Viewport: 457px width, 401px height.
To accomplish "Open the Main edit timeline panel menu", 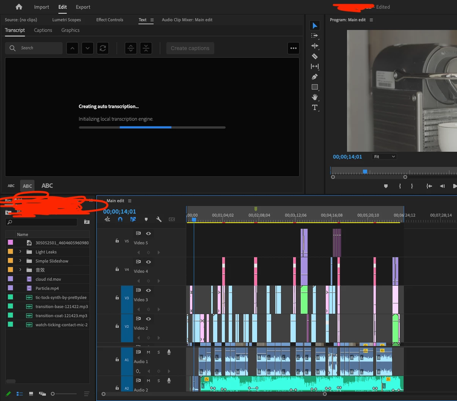I will [x=130, y=201].
